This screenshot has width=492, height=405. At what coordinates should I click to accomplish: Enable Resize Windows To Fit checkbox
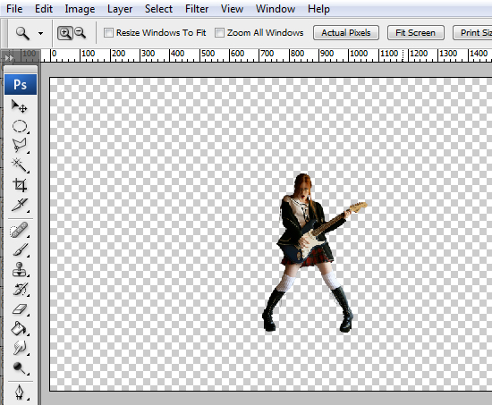pyautogui.click(x=108, y=32)
